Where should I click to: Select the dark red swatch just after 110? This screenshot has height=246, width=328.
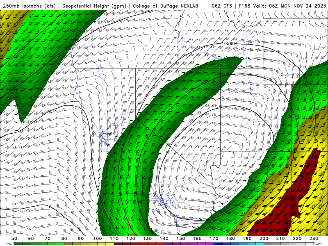(x=118, y=244)
